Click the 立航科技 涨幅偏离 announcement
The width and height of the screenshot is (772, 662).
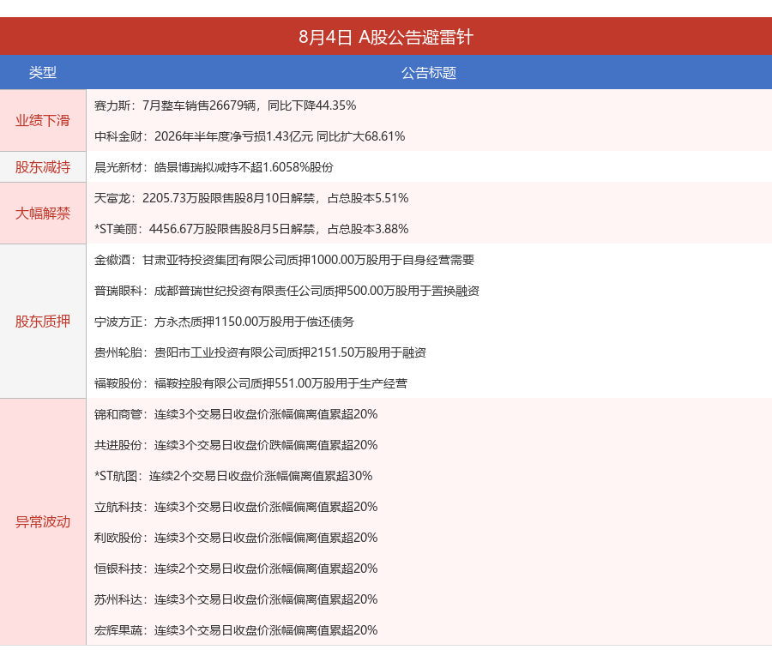click(236, 507)
